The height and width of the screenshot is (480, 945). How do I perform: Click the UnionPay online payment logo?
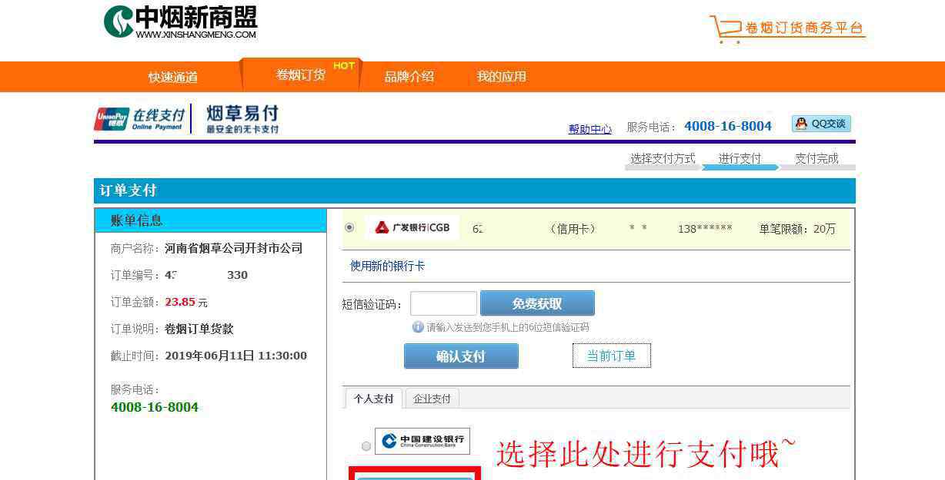[x=140, y=119]
